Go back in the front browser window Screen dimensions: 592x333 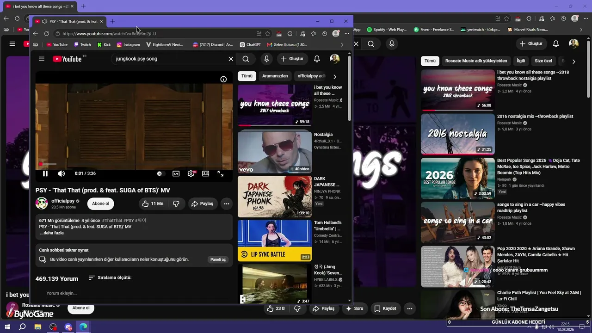36,34
